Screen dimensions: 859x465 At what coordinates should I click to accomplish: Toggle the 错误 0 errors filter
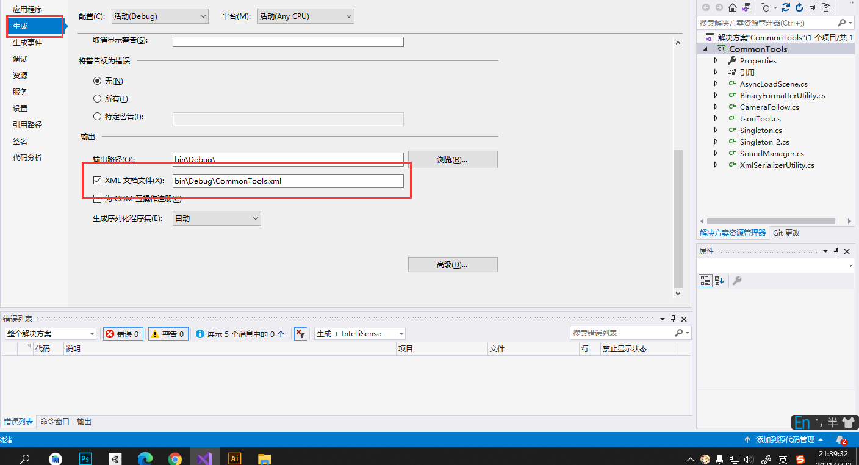[x=123, y=334]
